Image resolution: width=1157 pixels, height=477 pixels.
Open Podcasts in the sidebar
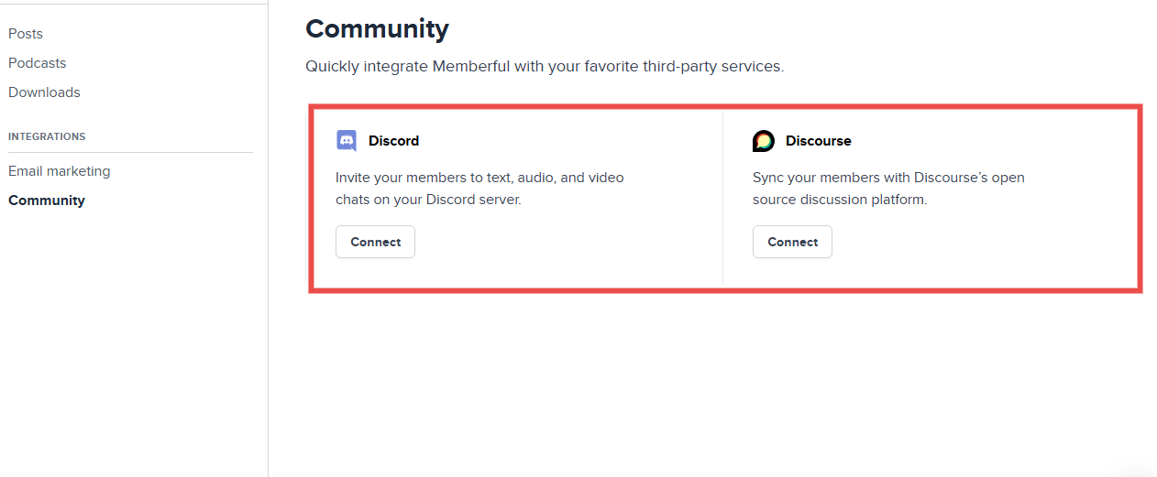[x=38, y=63]
